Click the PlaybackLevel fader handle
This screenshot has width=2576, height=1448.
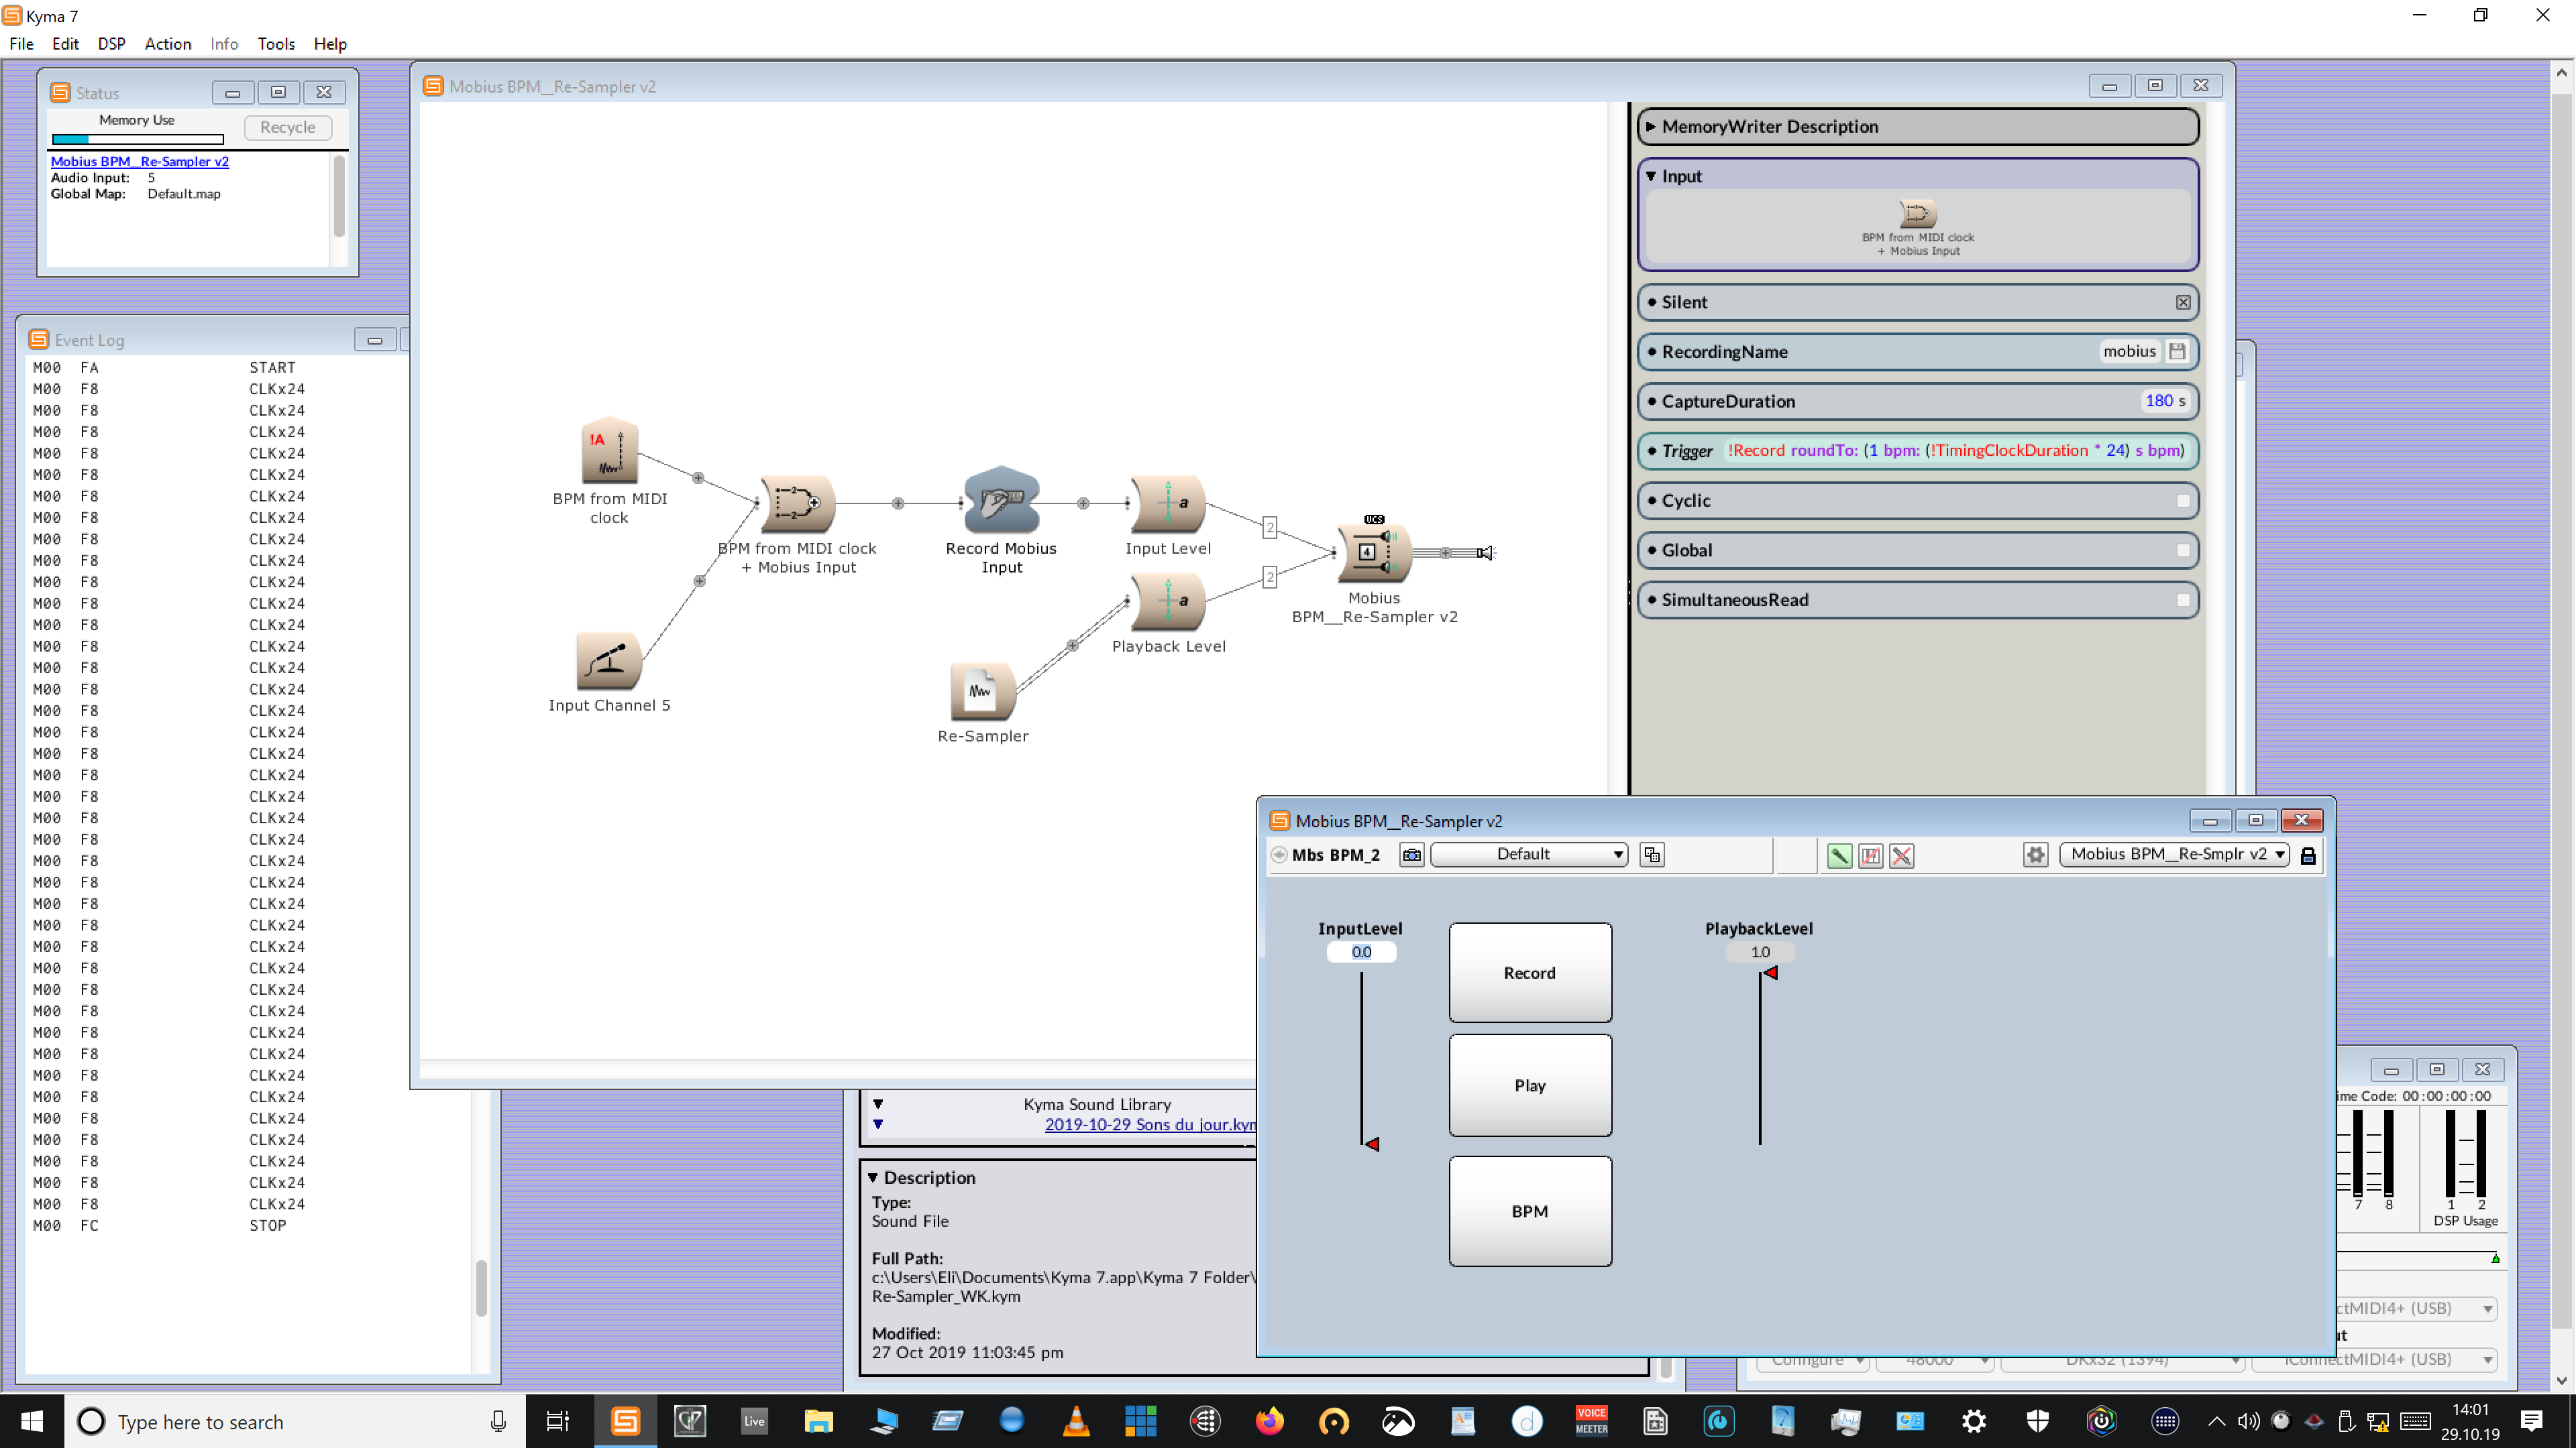[x=1770, y=972]
